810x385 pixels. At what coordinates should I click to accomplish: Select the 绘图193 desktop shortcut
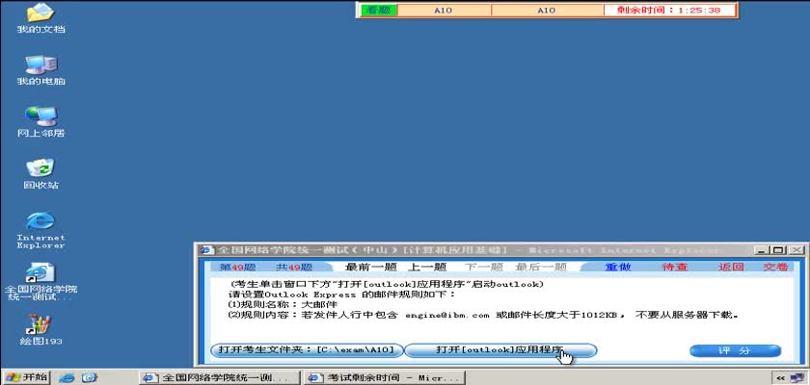coord(40,330)
